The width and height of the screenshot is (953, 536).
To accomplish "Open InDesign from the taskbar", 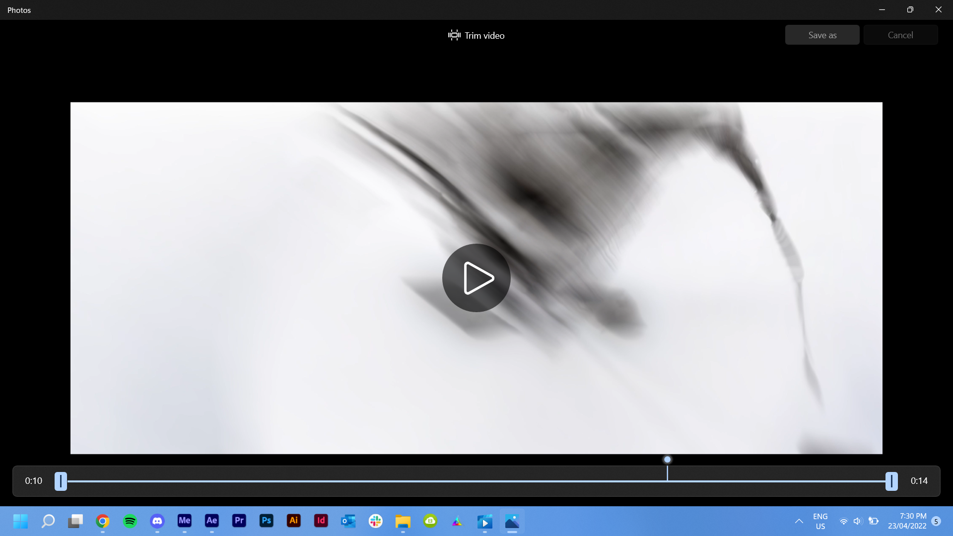I will (321, 521).
